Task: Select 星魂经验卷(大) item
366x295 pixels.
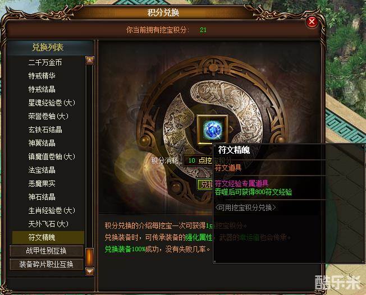Action: (x=52, y=103)
